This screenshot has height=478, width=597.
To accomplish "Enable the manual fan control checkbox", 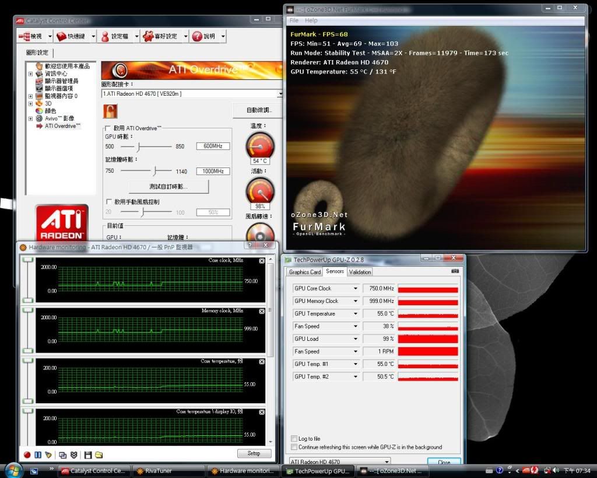I will (108, 201).
